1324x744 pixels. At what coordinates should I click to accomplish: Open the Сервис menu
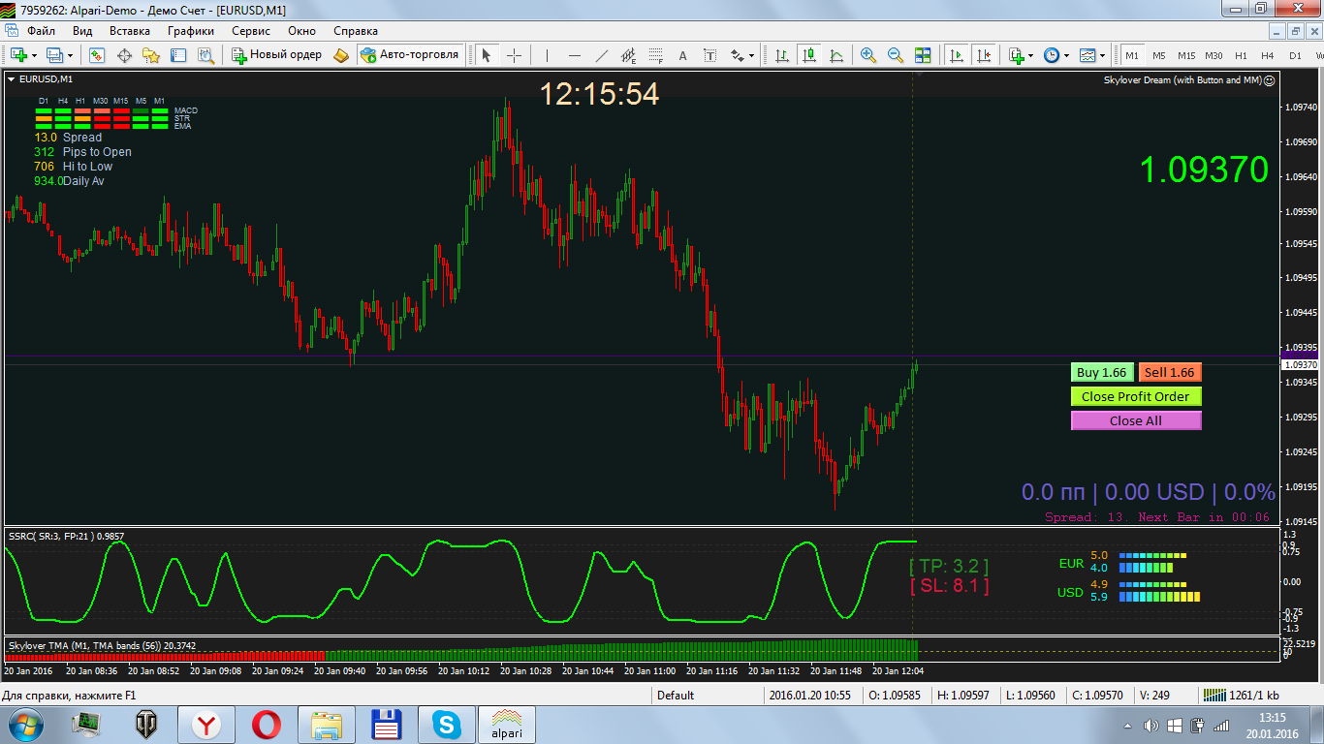251,30
